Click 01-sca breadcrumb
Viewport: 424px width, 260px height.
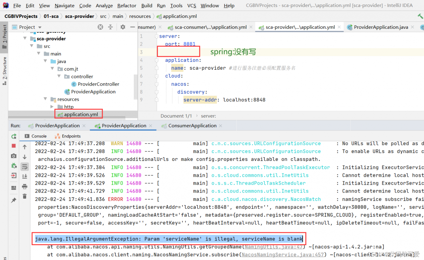point(51,16)
